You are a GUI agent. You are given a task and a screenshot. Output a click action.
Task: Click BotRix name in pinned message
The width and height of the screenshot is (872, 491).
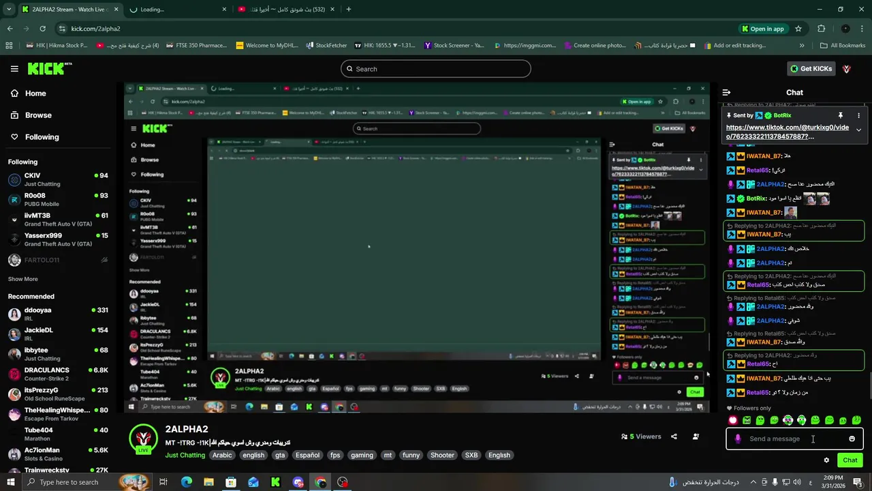[782, 115]
